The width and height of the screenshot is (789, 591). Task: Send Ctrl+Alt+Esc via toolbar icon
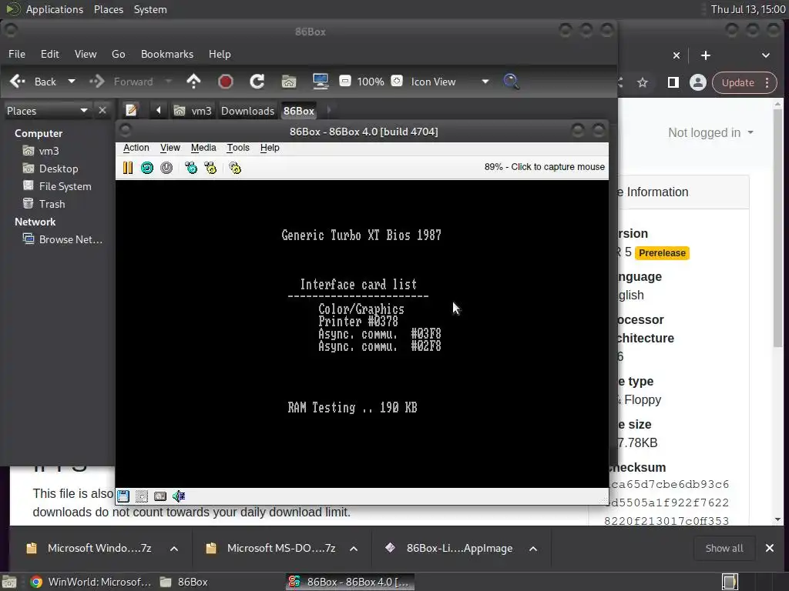tap(210, 167)
